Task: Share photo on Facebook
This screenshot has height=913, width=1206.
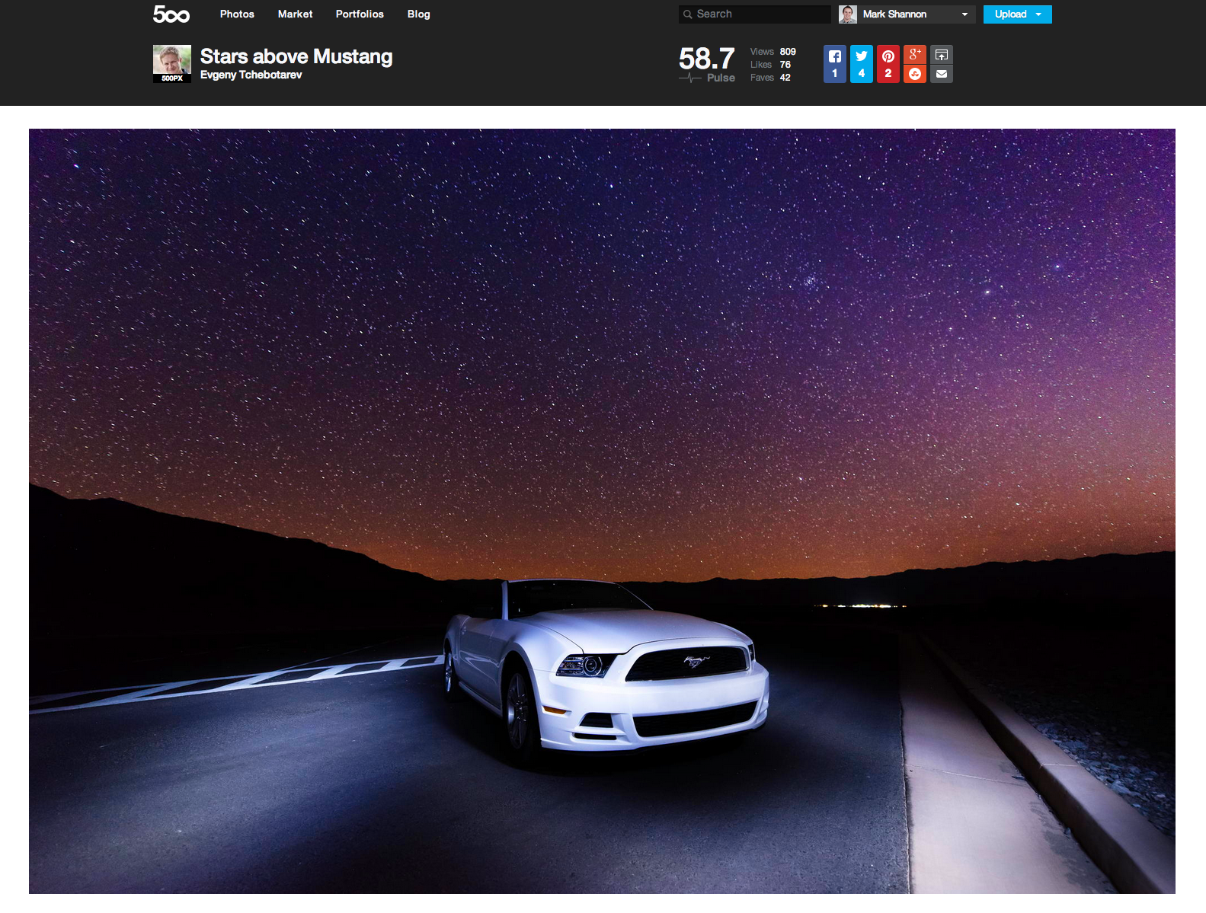Action: [x=834, y=64]
